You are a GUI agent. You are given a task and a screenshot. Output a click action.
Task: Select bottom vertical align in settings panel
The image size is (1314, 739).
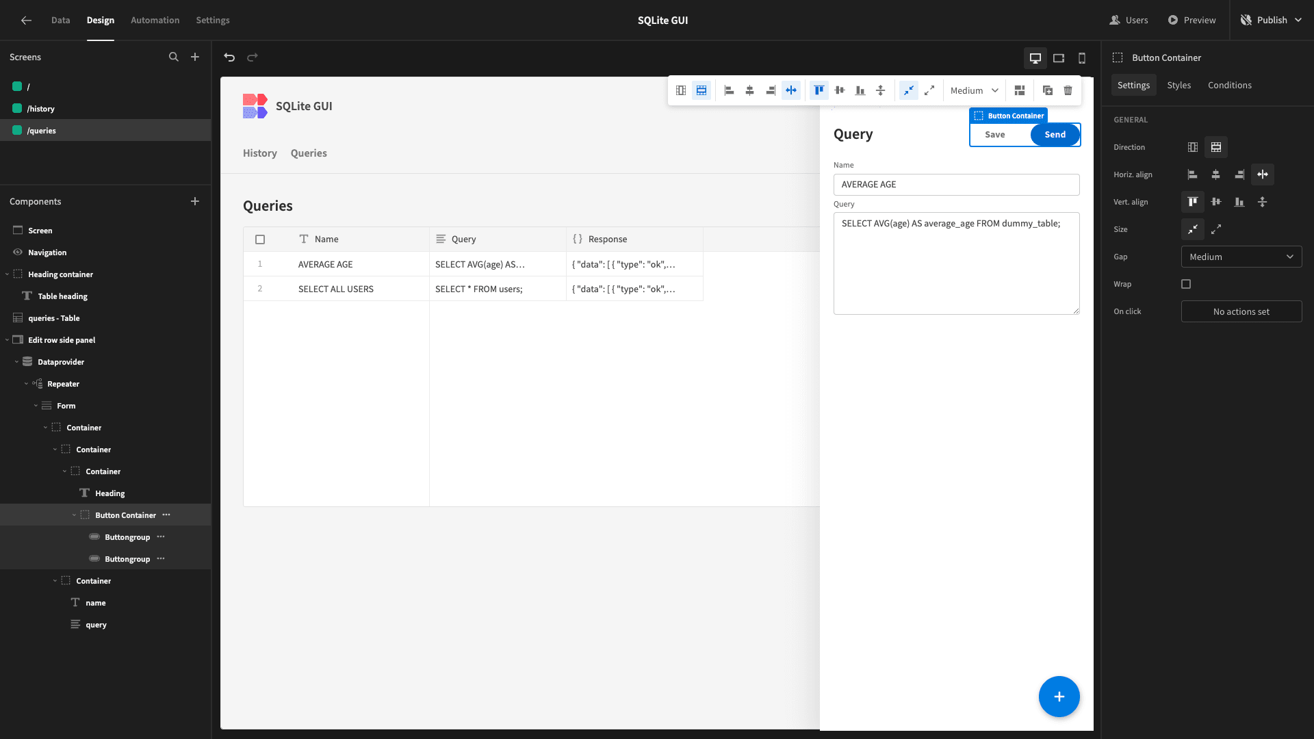point(1239,202)
